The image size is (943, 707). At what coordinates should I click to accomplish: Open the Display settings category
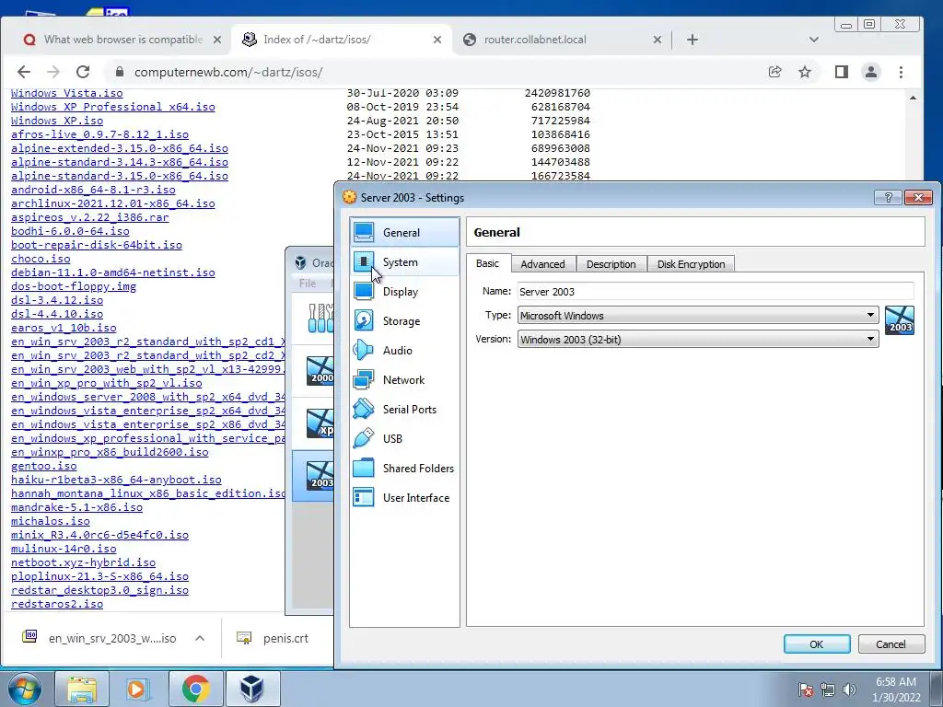pos(405,292)
